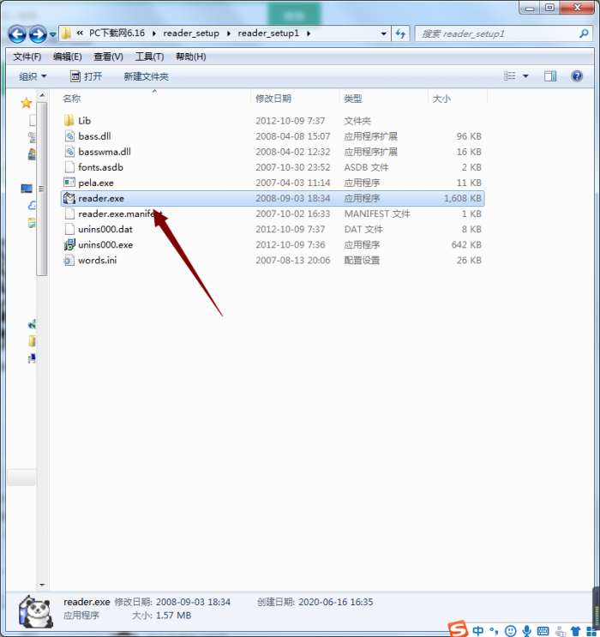The width and height of the screenshot is (600, 637).
Task: Click the MANIFEST 文件 type cell
Action: click(x=377, y=213)
